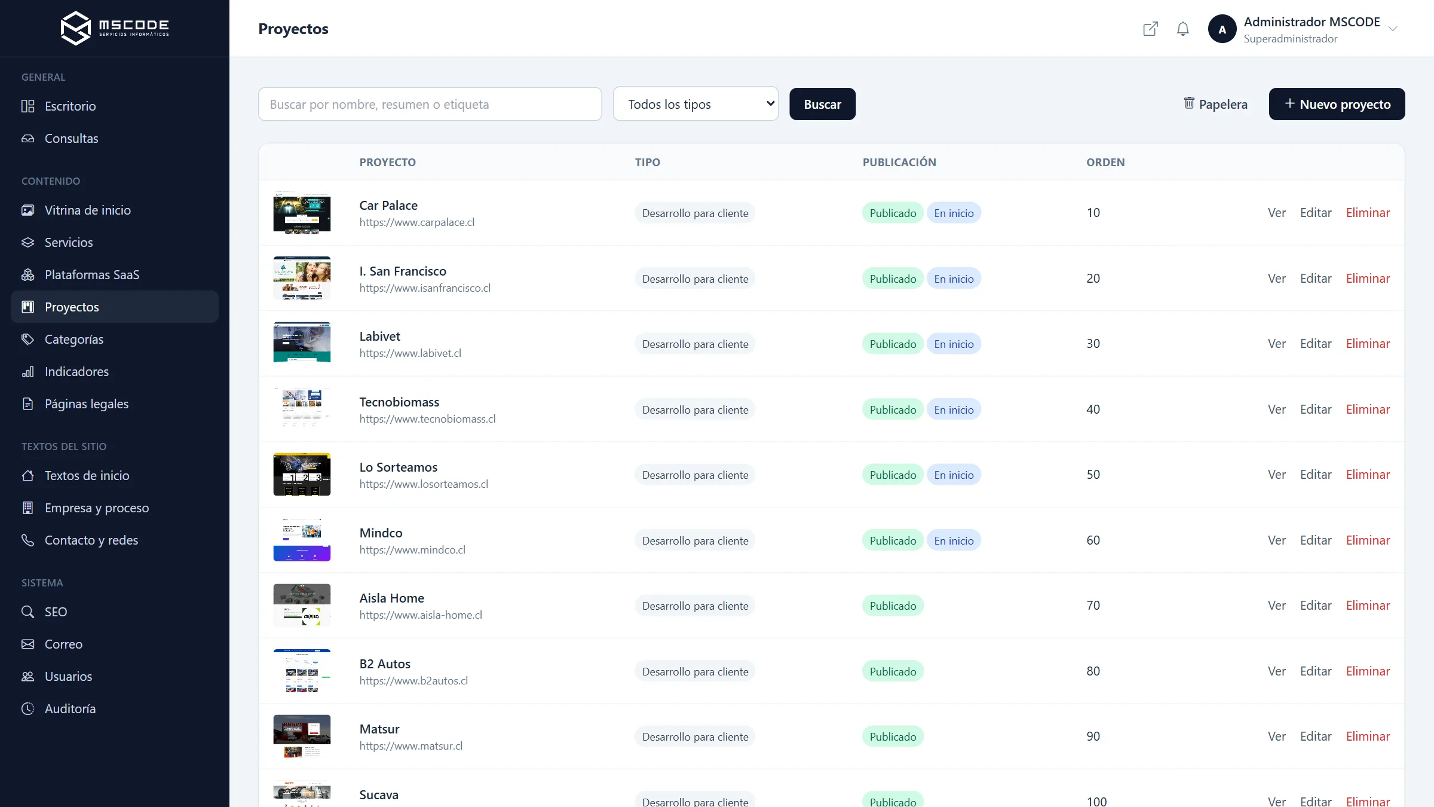Click the ORDEN column header
This screenshot has width=1434, height=807.
(x=1105, y=162)
